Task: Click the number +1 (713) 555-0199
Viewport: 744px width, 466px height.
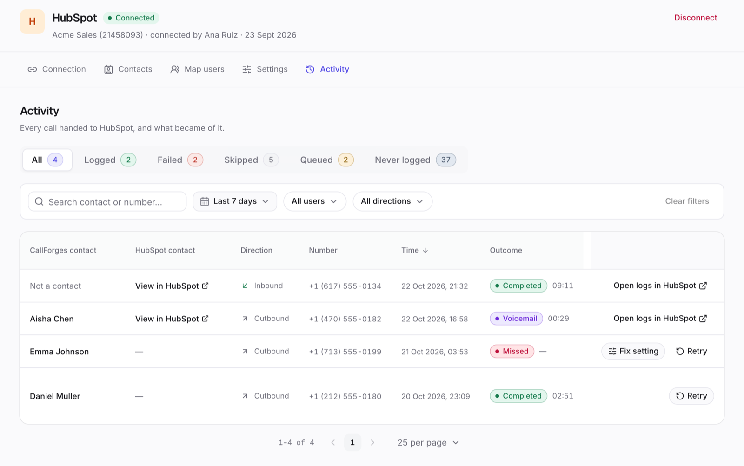Action: pyautogui.click(x=345, y=352)
